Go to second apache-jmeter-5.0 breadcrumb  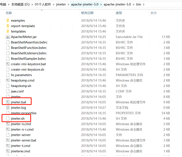point(117,4)
